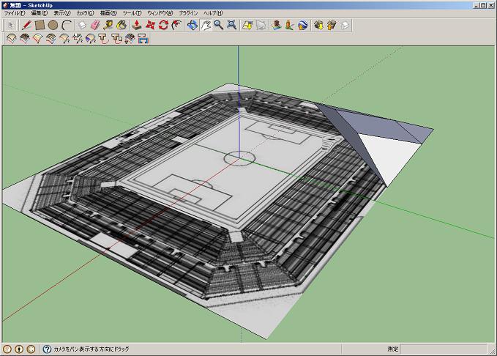Choose the Rectangle drawing tool

pos(40,25)
